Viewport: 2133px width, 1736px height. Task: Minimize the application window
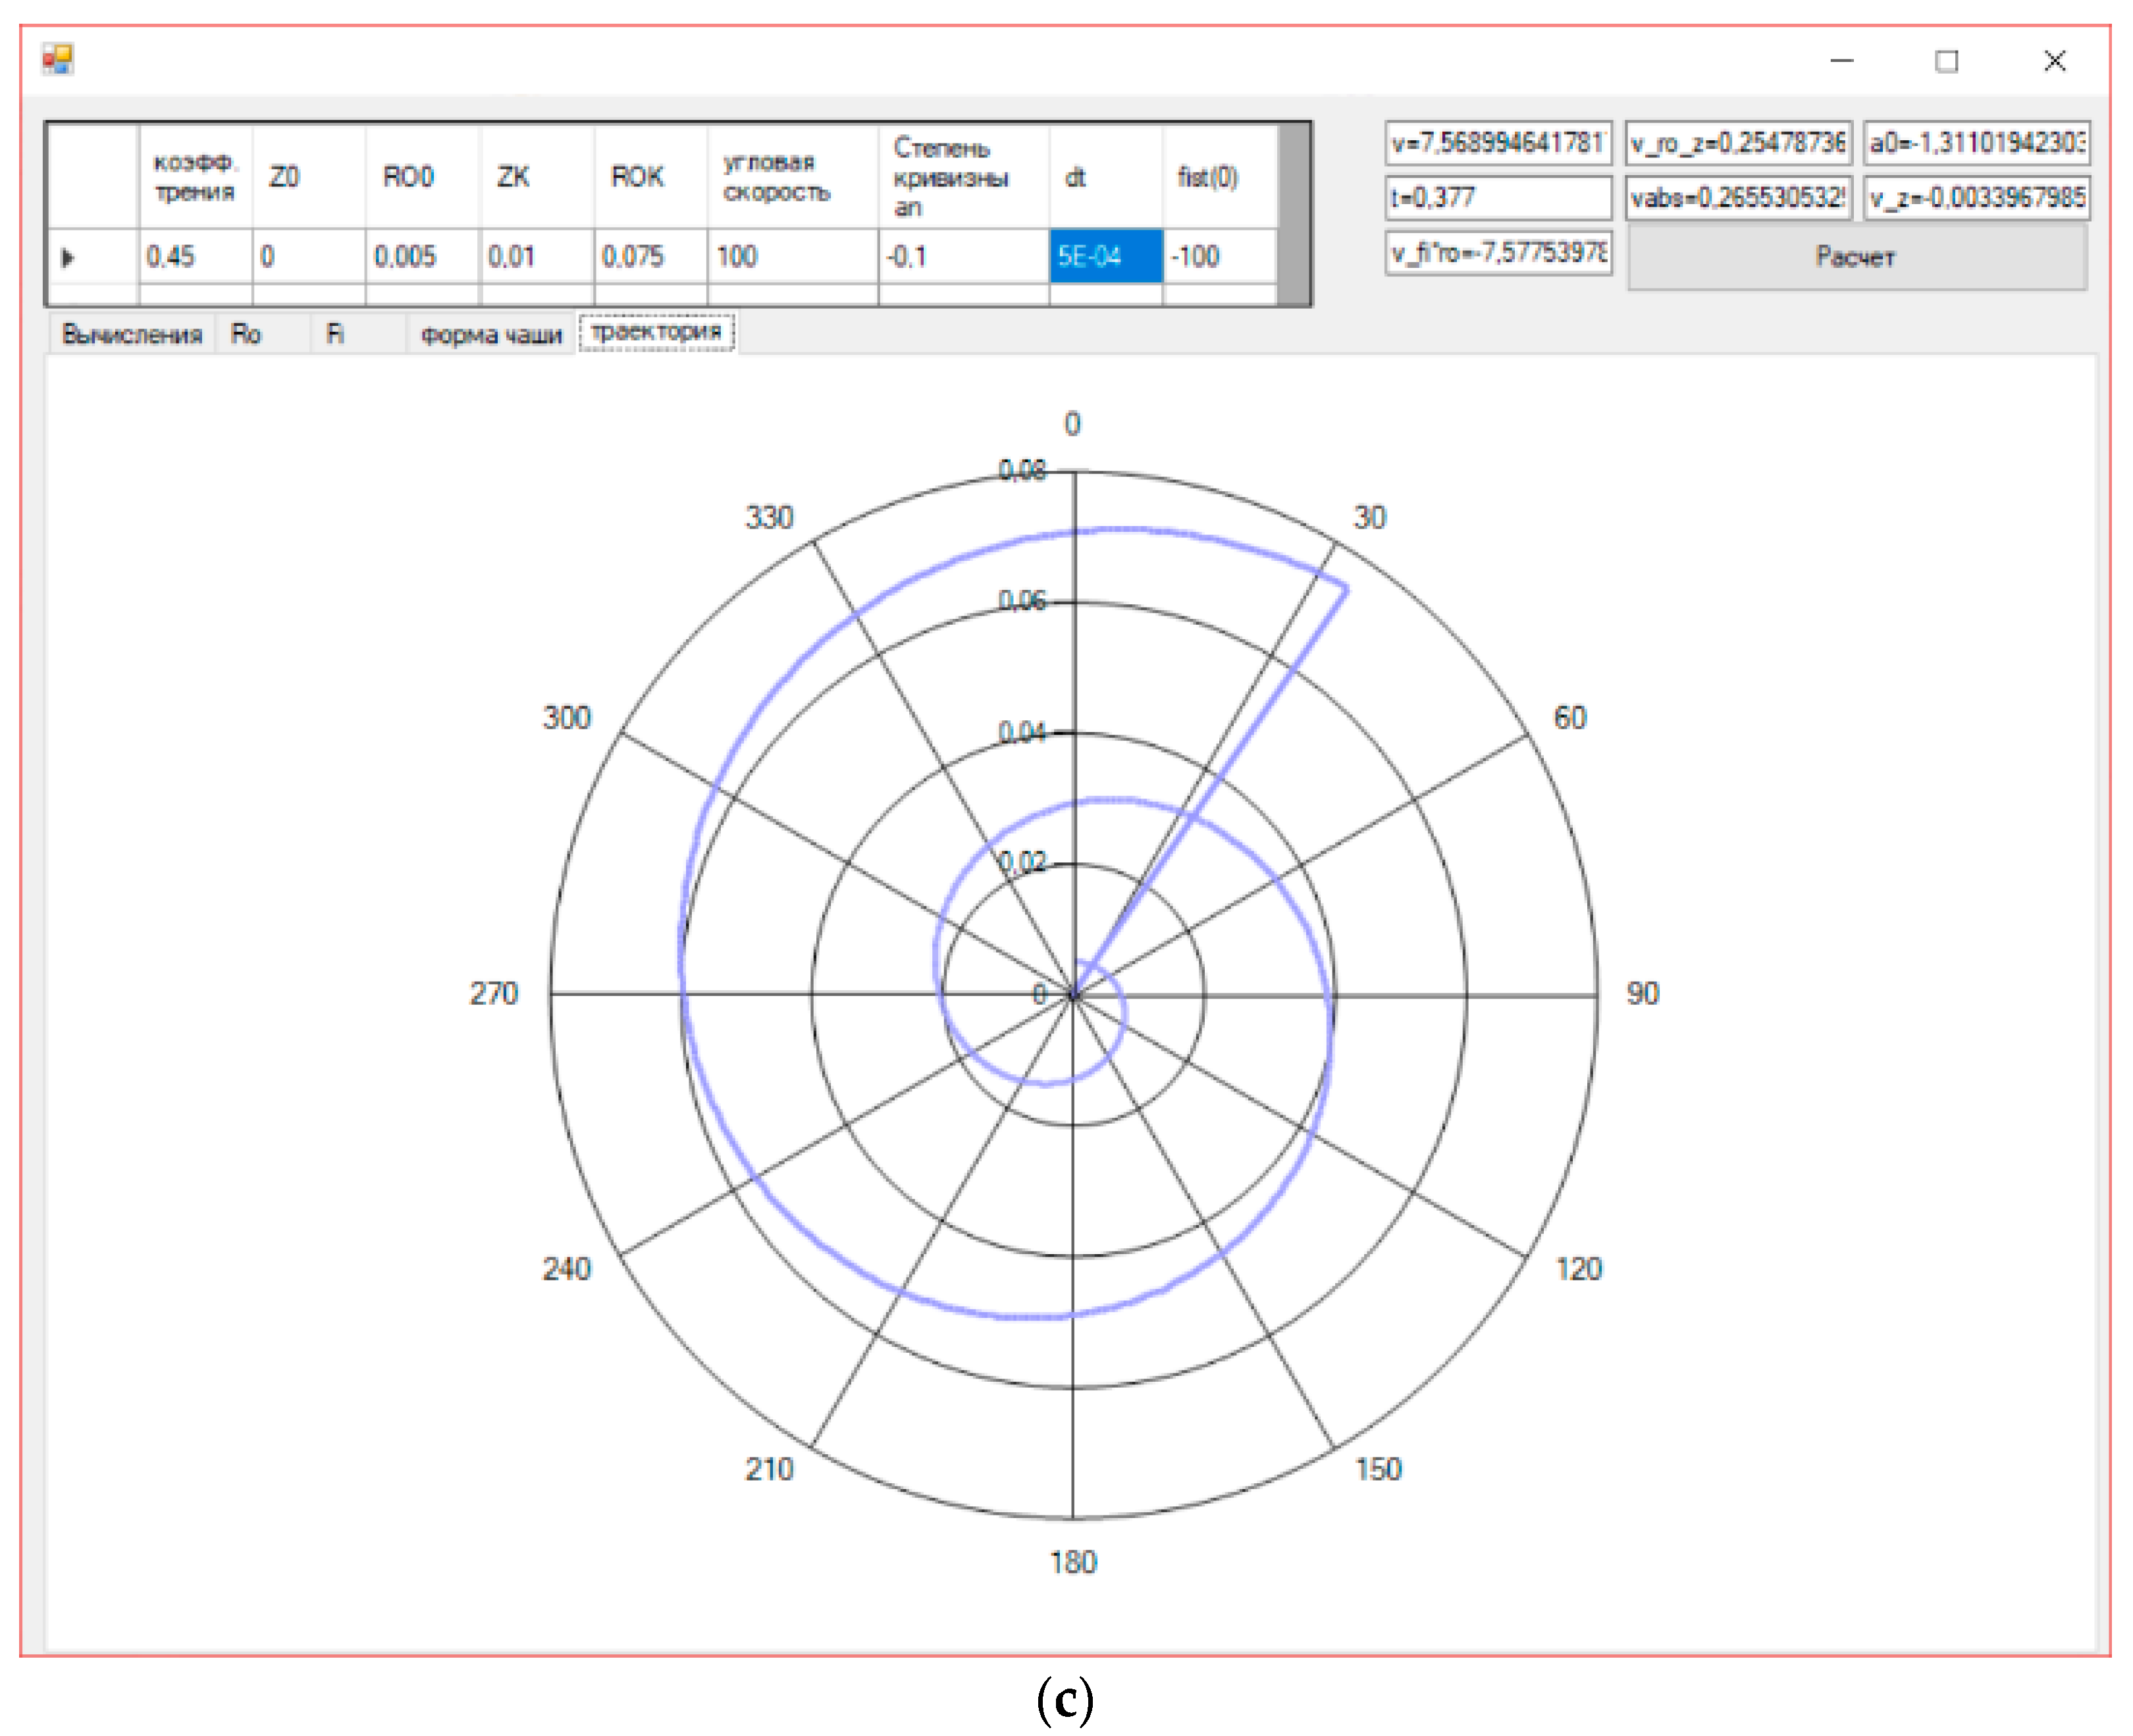(1841, 61)
